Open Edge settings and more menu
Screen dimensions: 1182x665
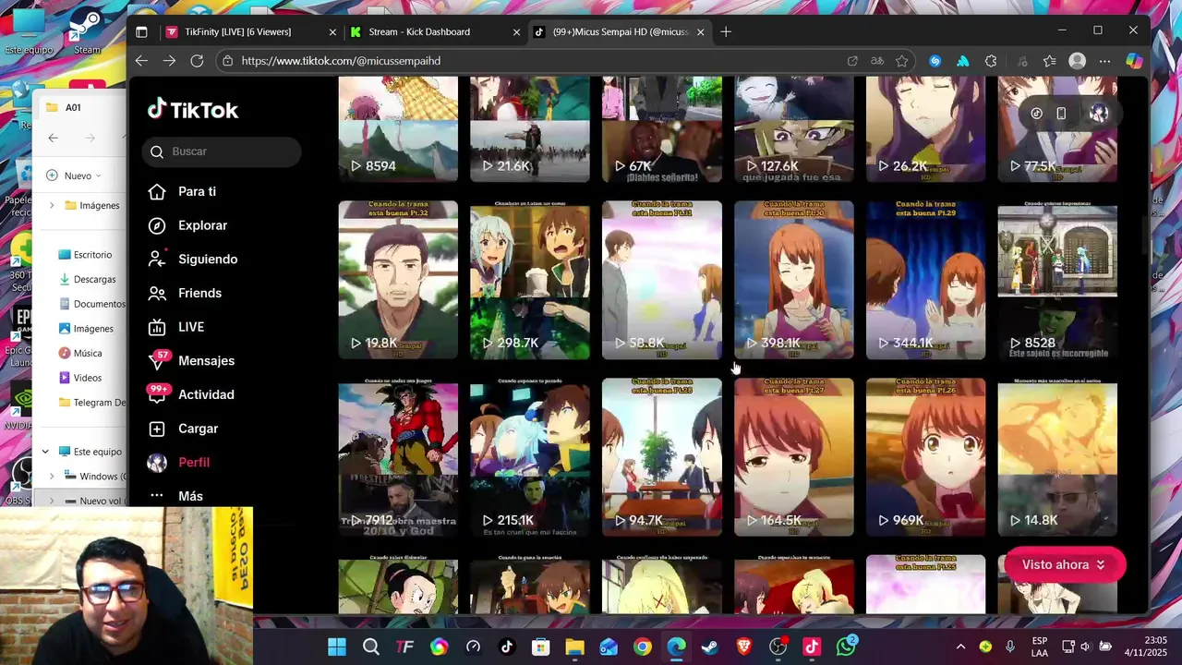(1105, 61)
